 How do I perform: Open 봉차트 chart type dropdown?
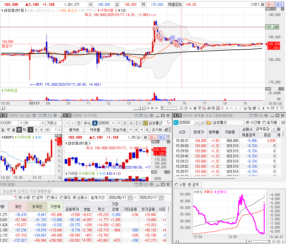tap(74, 130)
